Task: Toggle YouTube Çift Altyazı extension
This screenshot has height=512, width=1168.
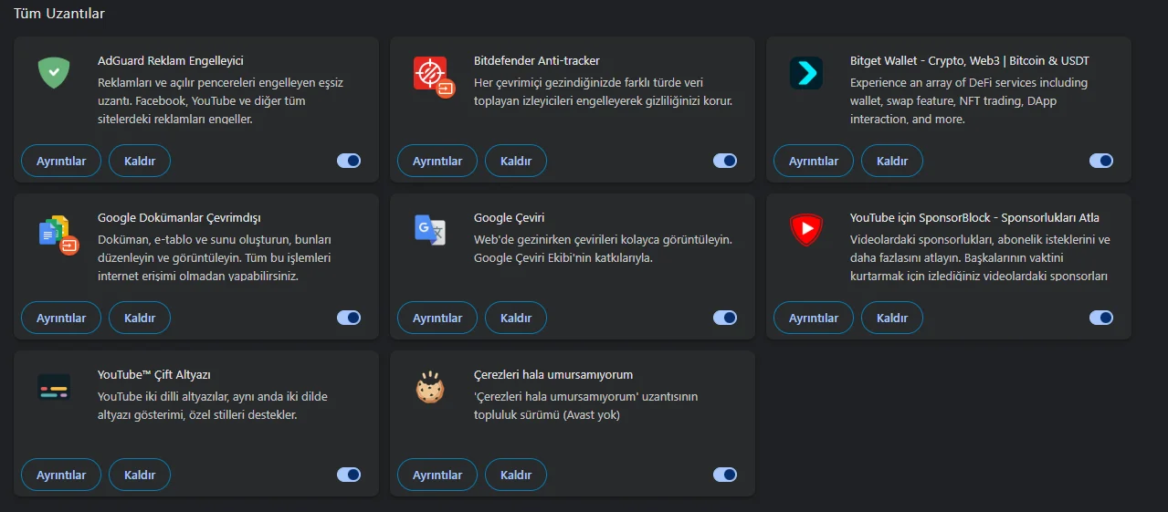Action: (x=349, y=475)
